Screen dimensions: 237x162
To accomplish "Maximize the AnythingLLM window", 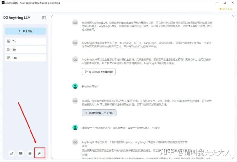I will tap(225, 3).
